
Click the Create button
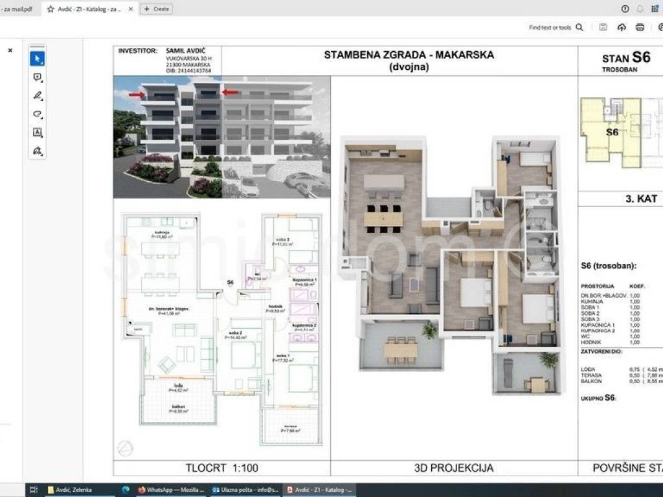pyautogui.click(x=156, y=9)
